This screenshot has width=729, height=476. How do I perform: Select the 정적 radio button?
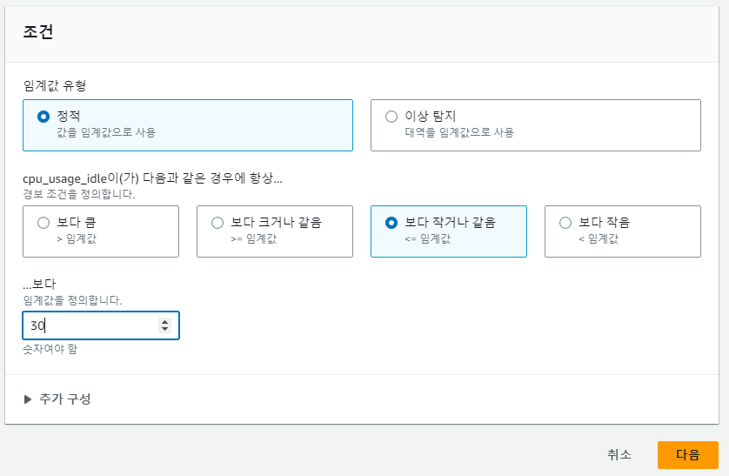(x=43, y=117)
